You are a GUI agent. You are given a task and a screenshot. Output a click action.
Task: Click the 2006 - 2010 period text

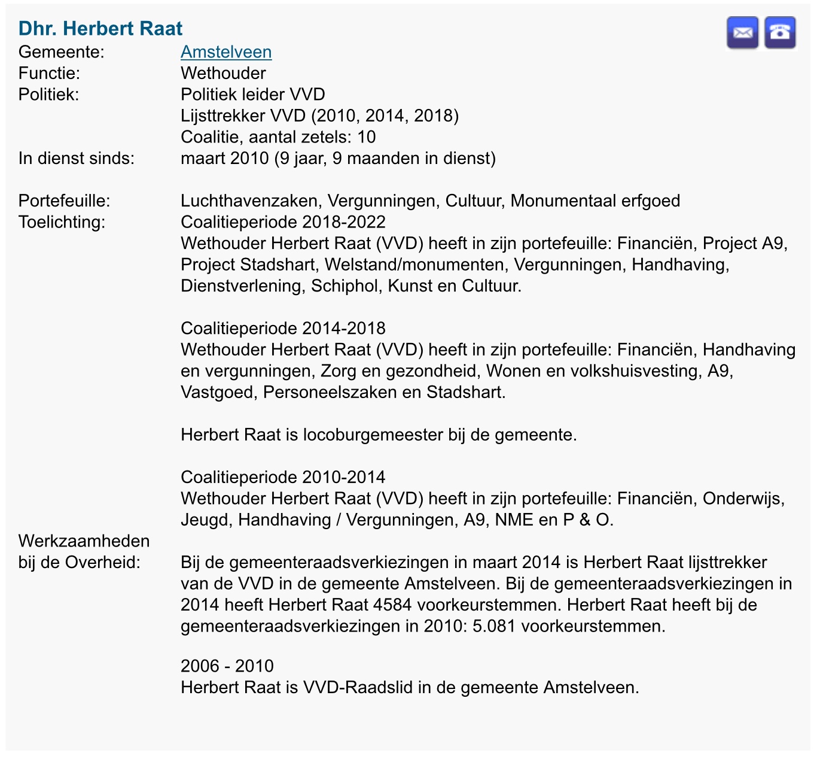(x=227, y=666)
